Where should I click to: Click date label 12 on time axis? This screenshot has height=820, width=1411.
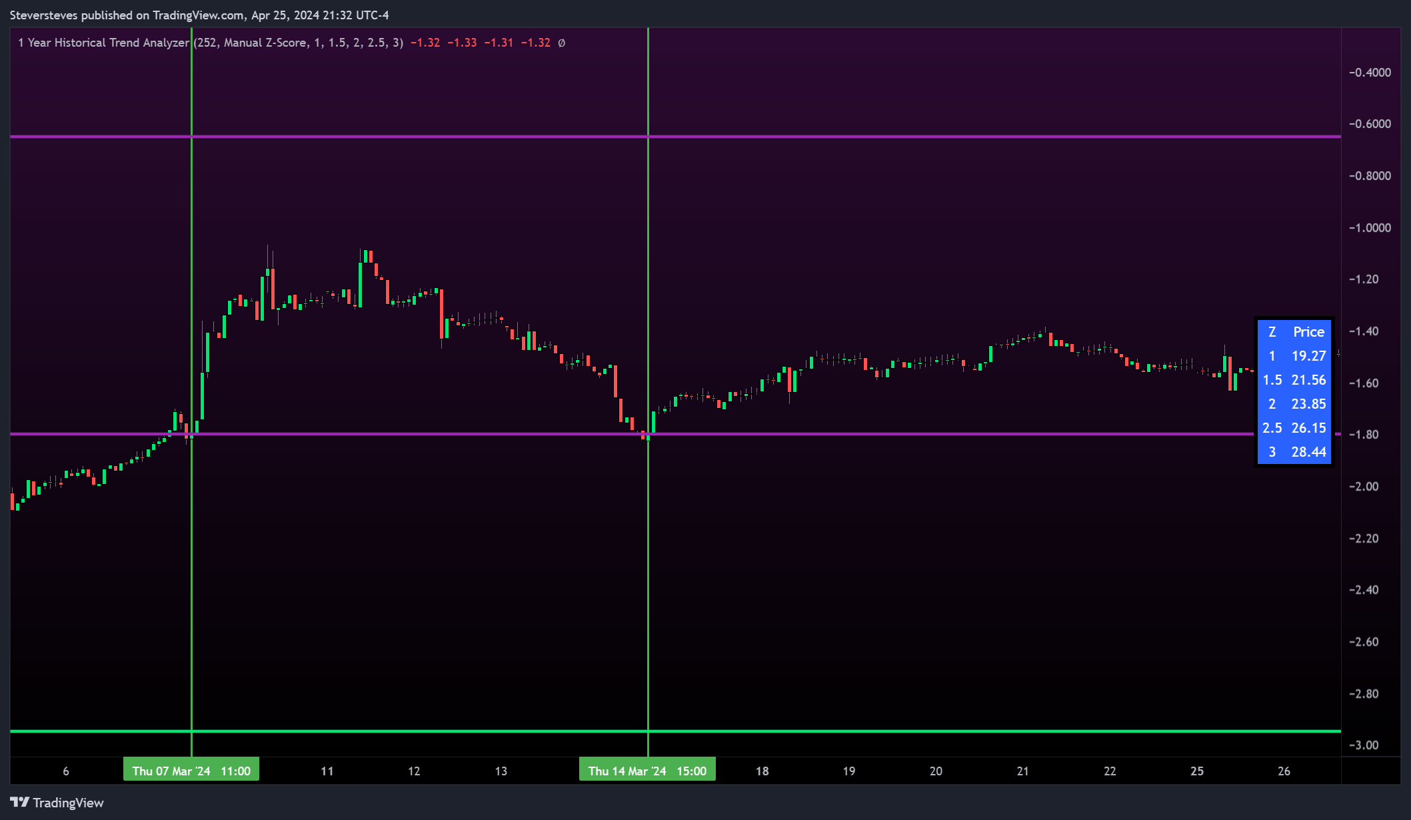[x=414, y=771]
